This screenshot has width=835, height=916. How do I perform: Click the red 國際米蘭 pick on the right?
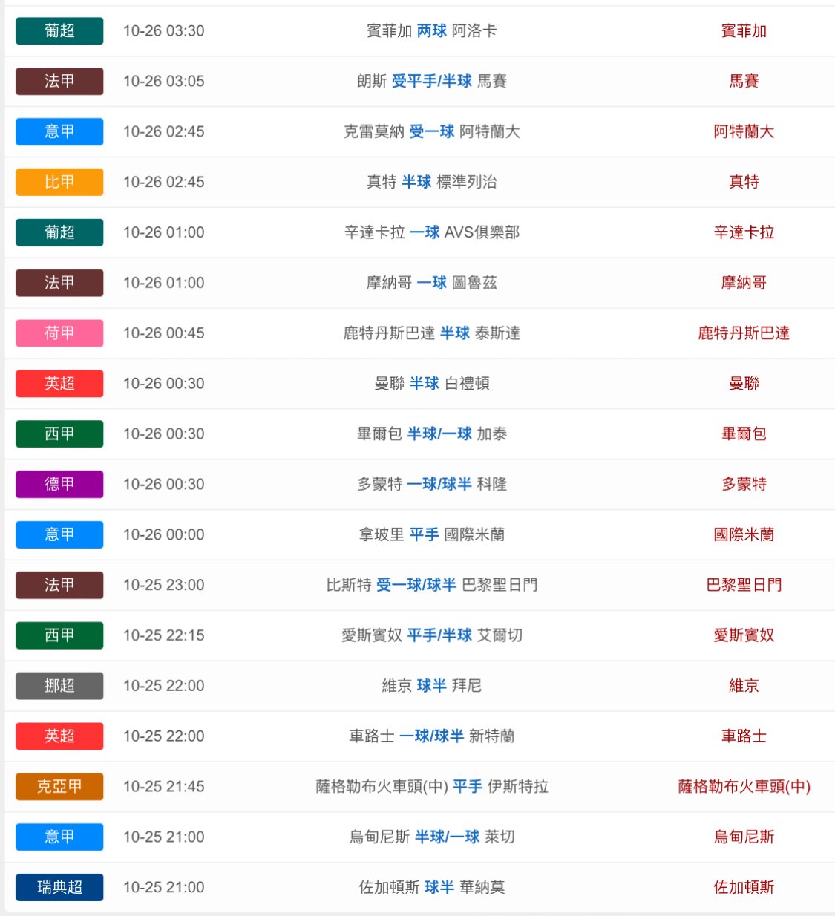pyautogui.click(x=744, y=534)
